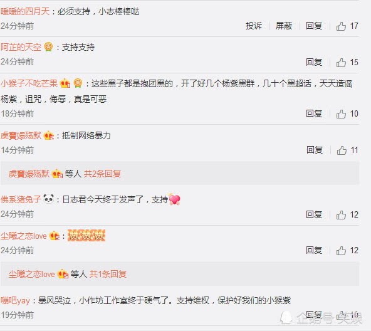The image size is (371, 331).
Task: Like 佛系猪兔子's comment
Action: [x=341, y=215]
